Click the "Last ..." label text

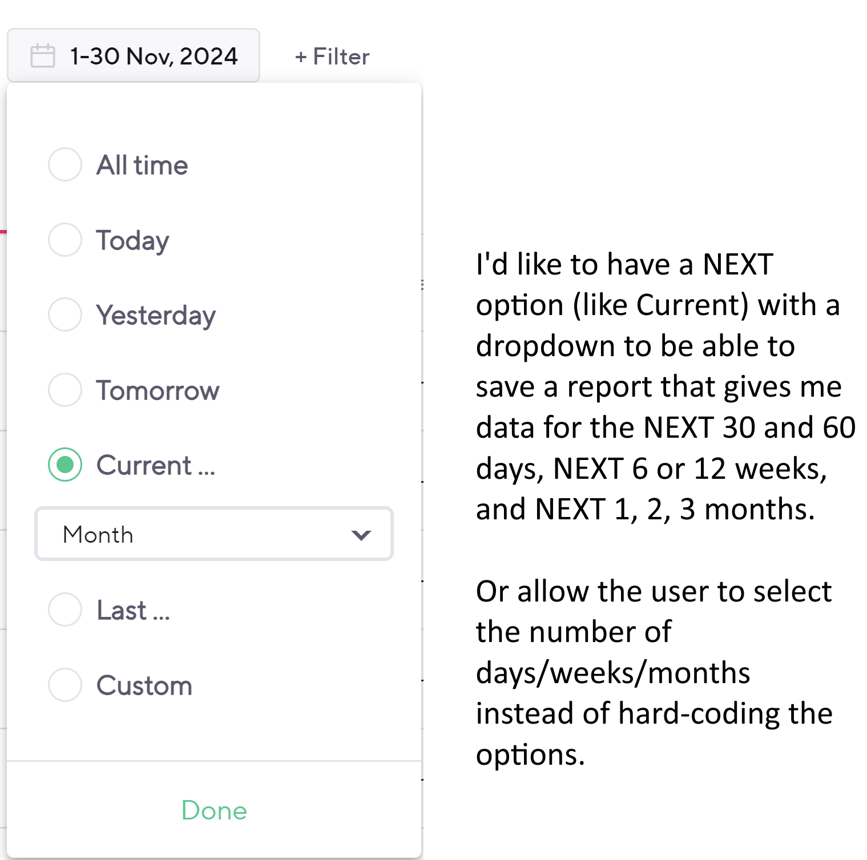click(x=133, y=610)
